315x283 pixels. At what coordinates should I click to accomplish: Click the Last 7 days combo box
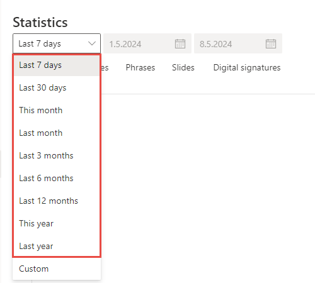[57, 43]
